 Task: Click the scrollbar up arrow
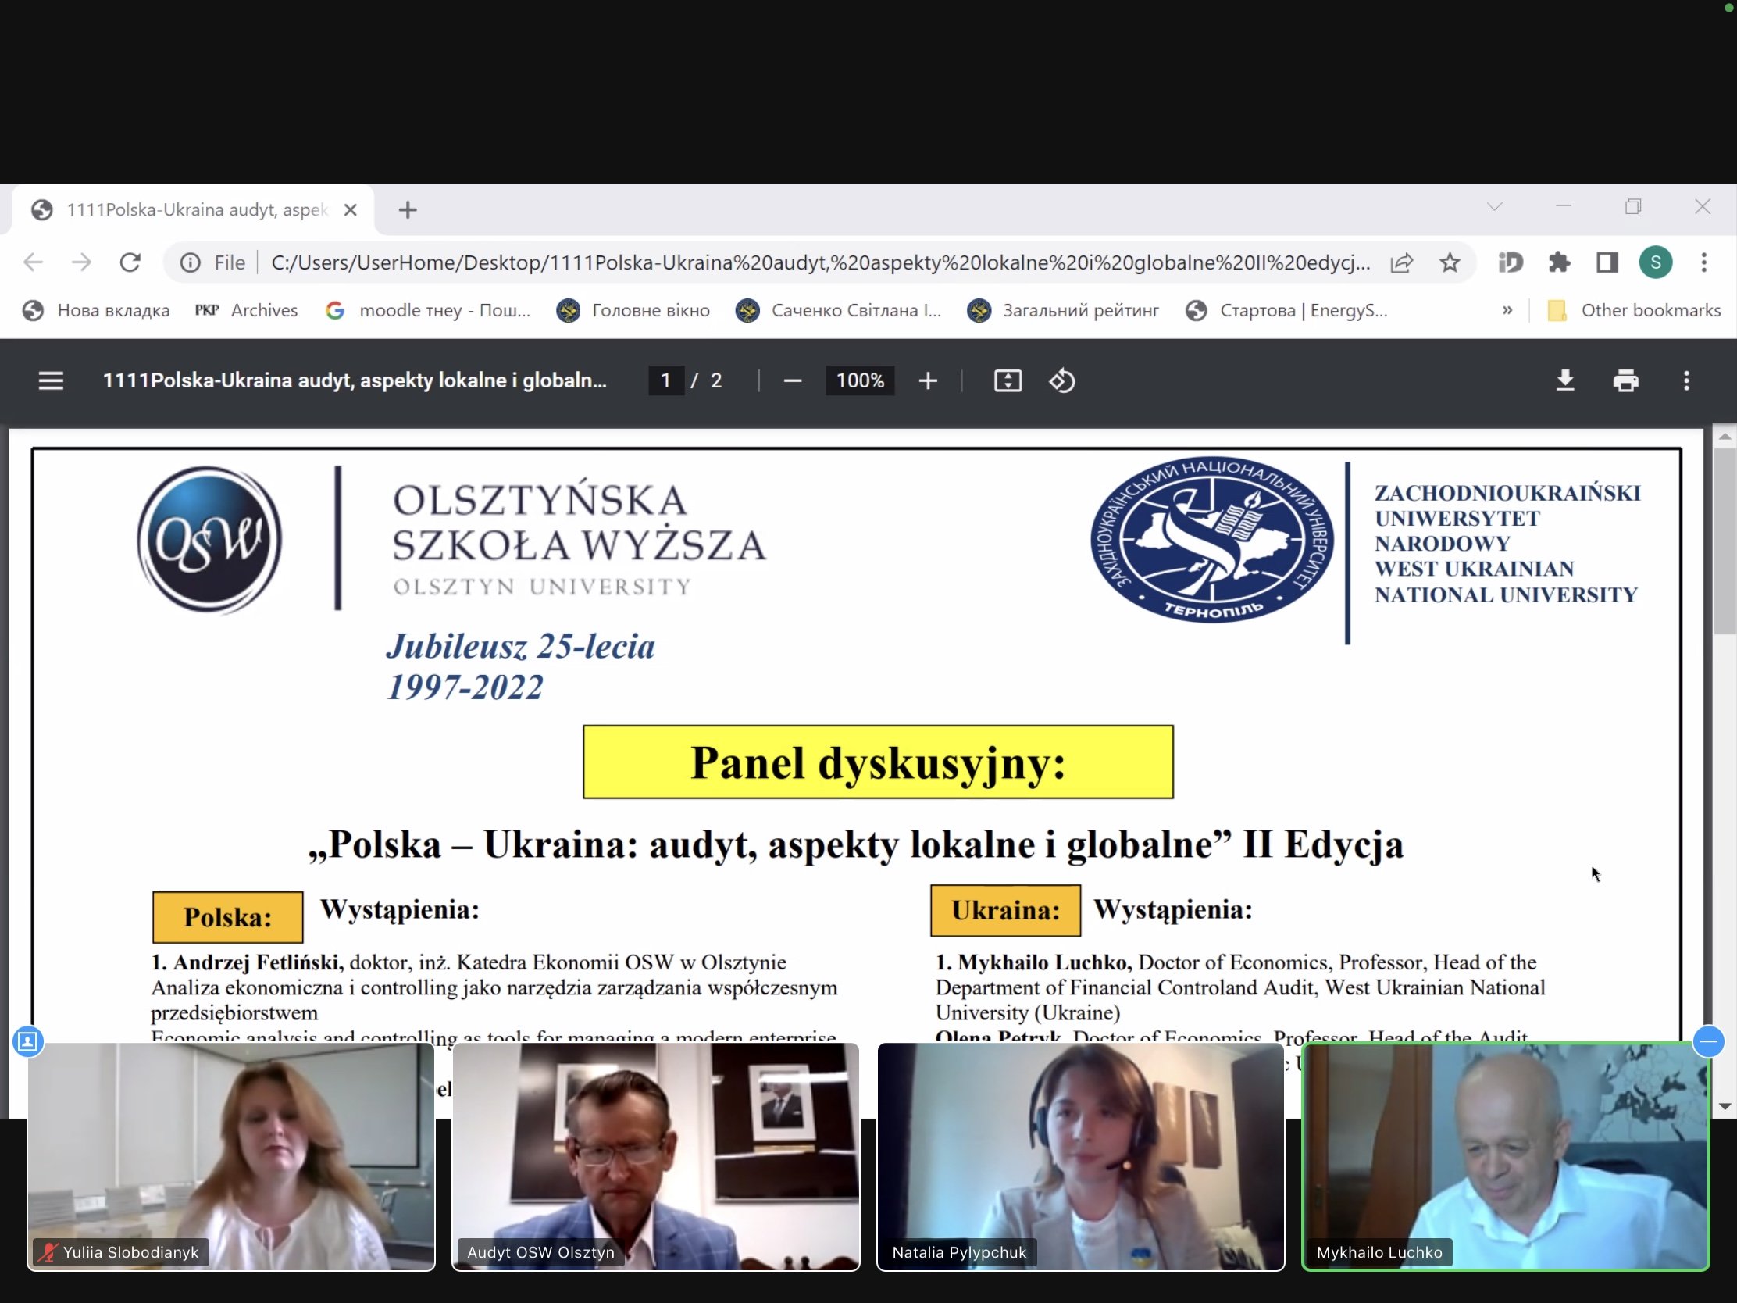[1725, 436]
